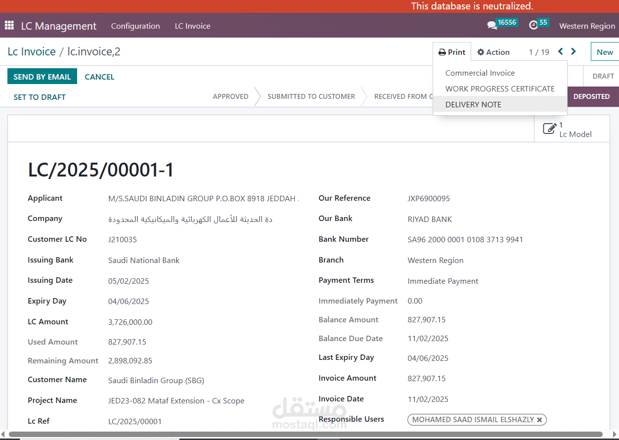Go to next record arrow
Viewport: 619px width, 440px height.
574,51
